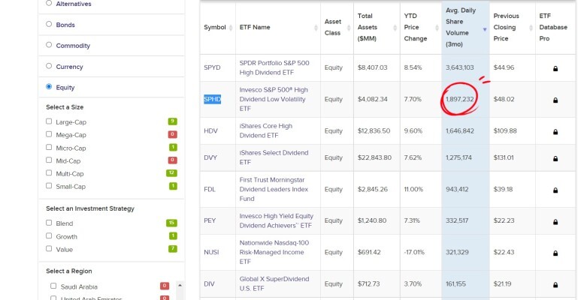Check the Small-Cap size checkbox
This screenshot has height=300, width=581.
[x=49, y=186]
